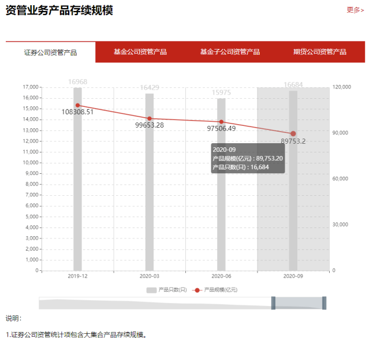Click the left handle of zoom slider
This screenshot has width=373, height=343.
click(273, 303)
